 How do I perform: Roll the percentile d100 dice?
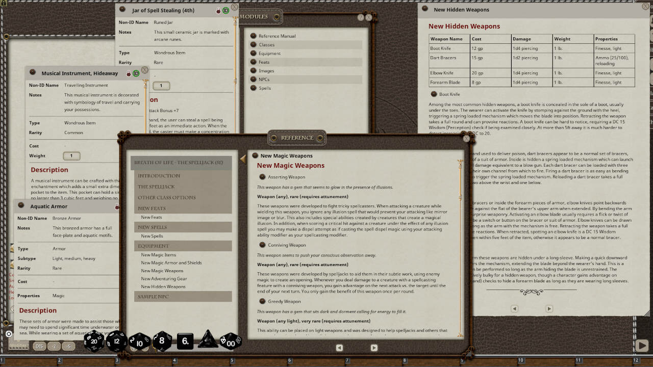(x=230, y=342)
